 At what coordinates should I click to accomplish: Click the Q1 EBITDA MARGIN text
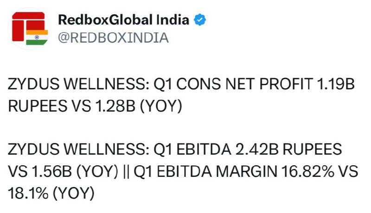(x=205, y=171)
